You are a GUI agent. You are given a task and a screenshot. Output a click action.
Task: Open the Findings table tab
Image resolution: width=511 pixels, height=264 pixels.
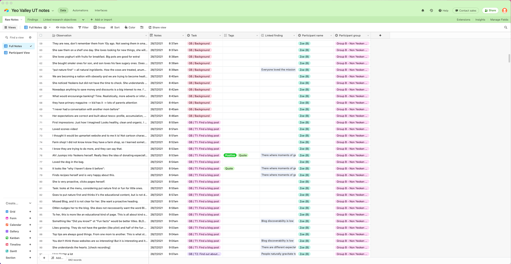pyautogui.click(x=33, y=20)
